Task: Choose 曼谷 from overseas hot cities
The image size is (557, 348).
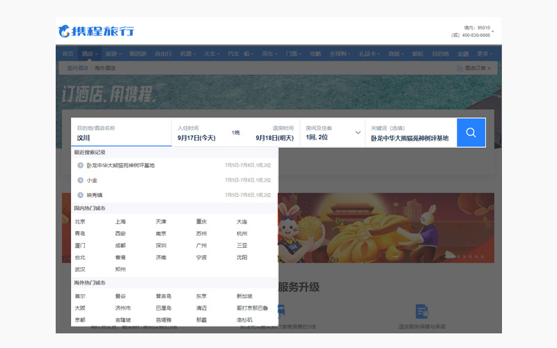Action: [x=120, y=296]
